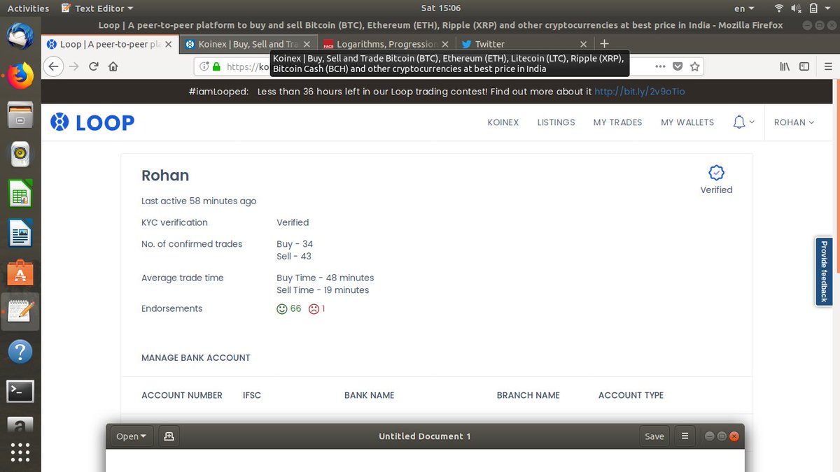The height and width of the screenshot is (472, 840).
Task: Open the Text Editor menu in the top bar
Action: point(96,8)
